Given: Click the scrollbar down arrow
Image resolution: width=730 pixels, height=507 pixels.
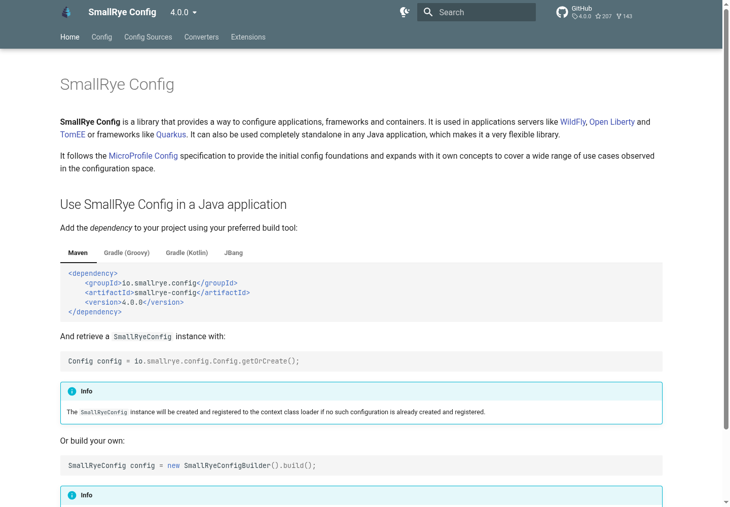Looking at the screenshot, I should click(726, 503).
